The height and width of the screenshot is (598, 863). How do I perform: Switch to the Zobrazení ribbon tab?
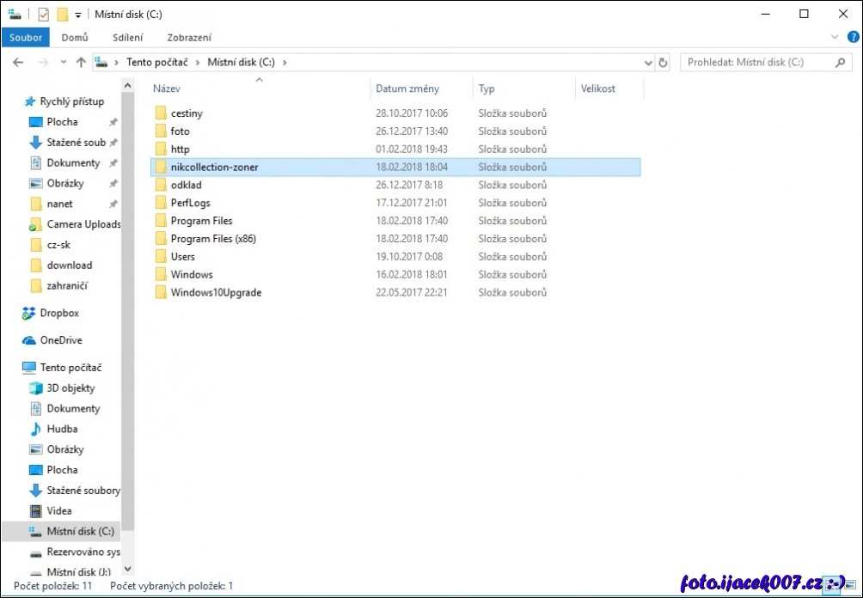point(189,38)
